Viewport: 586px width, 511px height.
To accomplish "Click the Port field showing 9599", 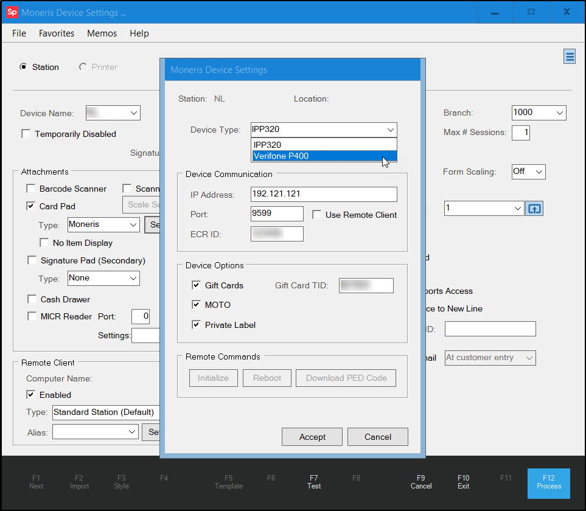I will [277, 214].
